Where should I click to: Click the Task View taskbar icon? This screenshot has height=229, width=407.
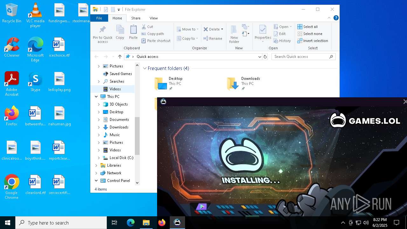[114, 223]
